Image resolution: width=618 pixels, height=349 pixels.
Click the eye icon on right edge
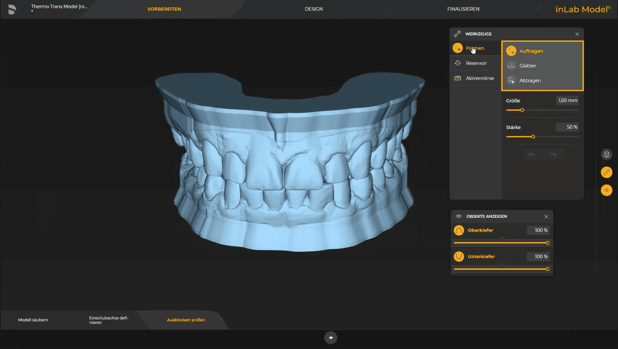pyautogui.click(x=606, y=190)
